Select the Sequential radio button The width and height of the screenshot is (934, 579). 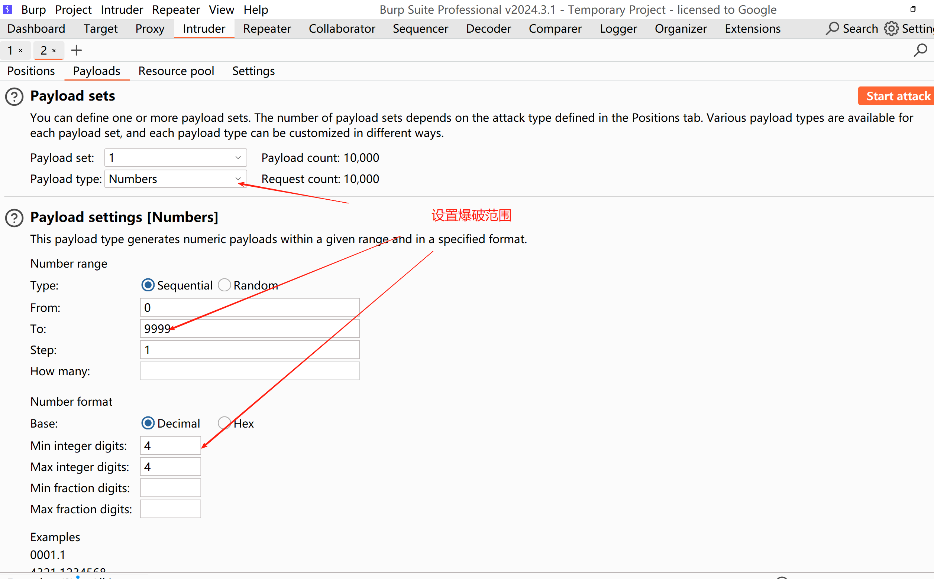148,285
